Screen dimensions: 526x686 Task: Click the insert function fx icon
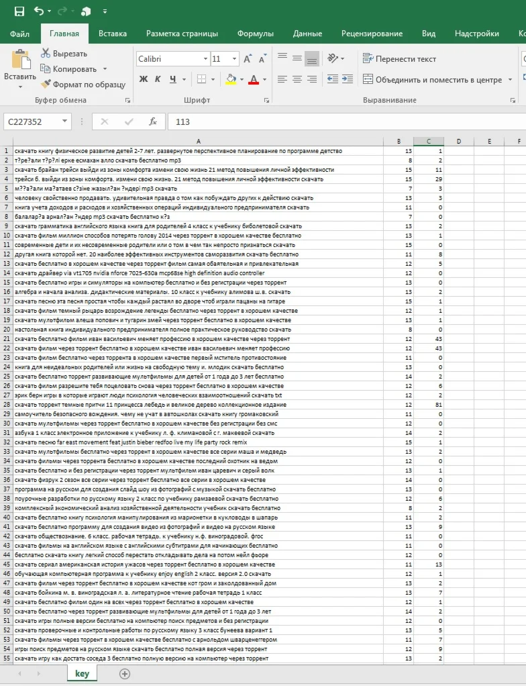(152, 121)
